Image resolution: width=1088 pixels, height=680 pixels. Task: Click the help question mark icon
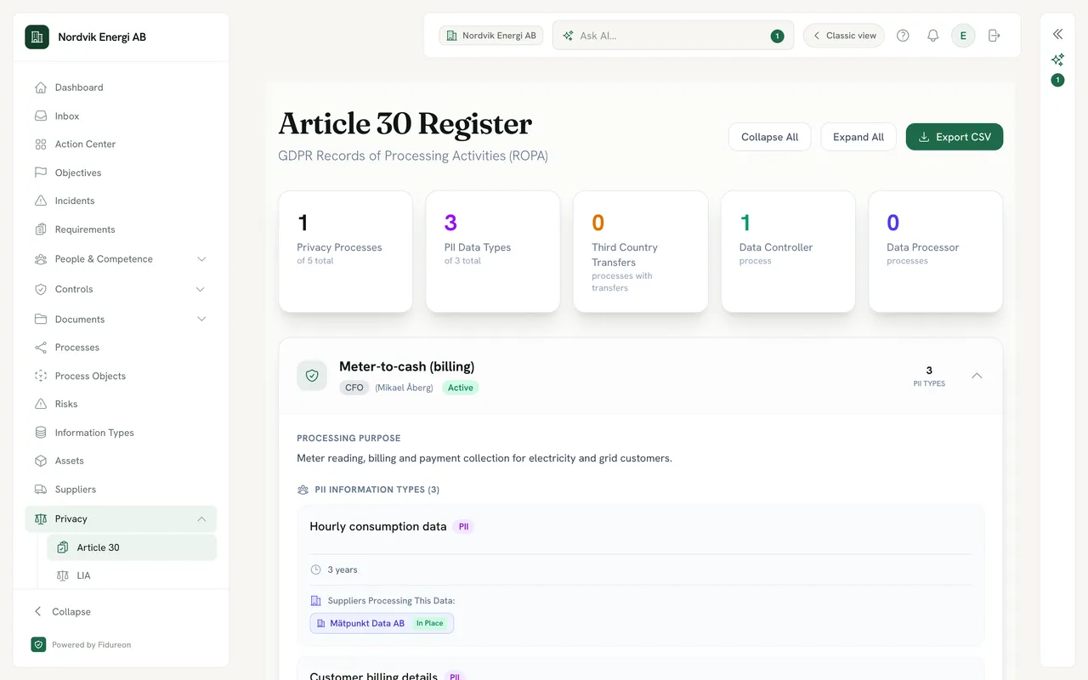pos(903,36)
